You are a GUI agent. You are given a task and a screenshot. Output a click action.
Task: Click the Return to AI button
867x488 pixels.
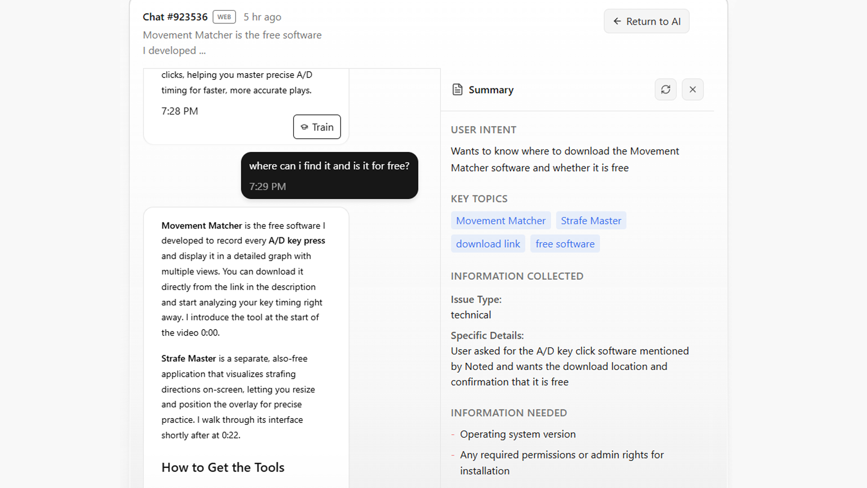tap(646, 21)
